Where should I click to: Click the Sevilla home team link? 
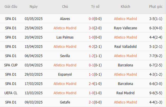tap(65, 56)
